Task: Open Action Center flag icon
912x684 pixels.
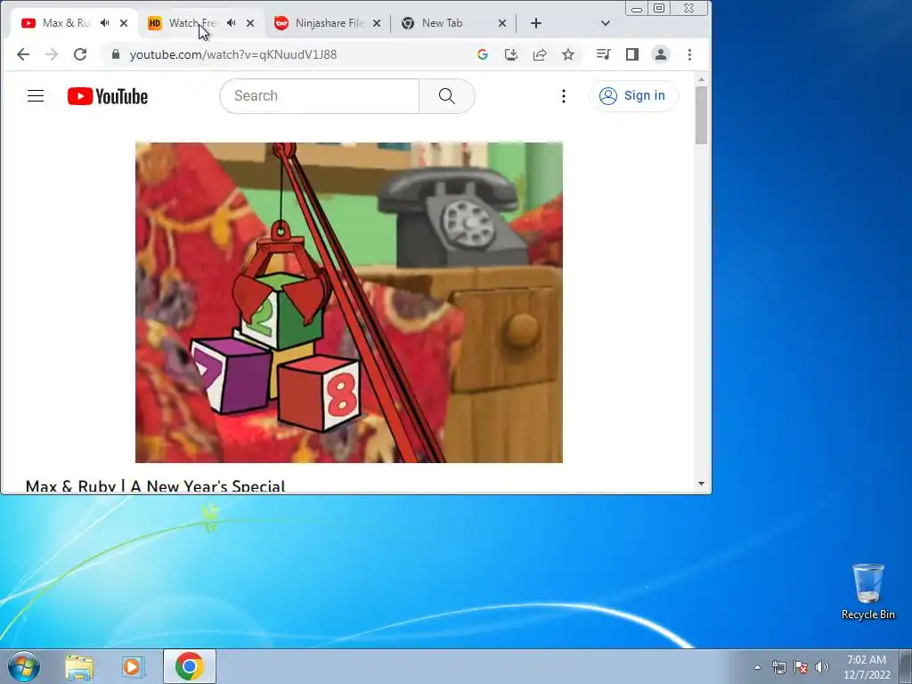Action: point(801,667)
